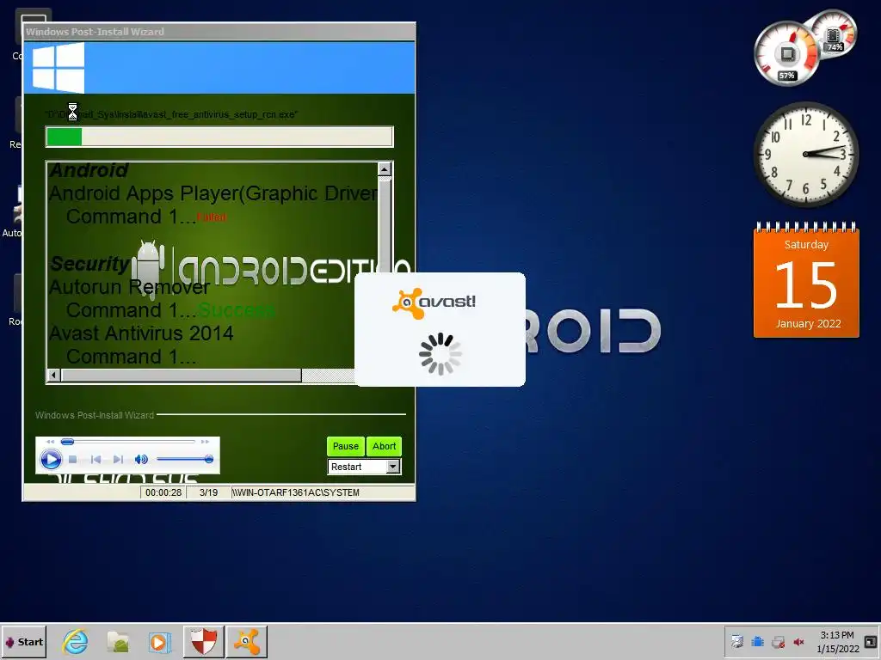Launch Internet Explorer from taskbar
This screenshot has height=660, width=881.
76,641
